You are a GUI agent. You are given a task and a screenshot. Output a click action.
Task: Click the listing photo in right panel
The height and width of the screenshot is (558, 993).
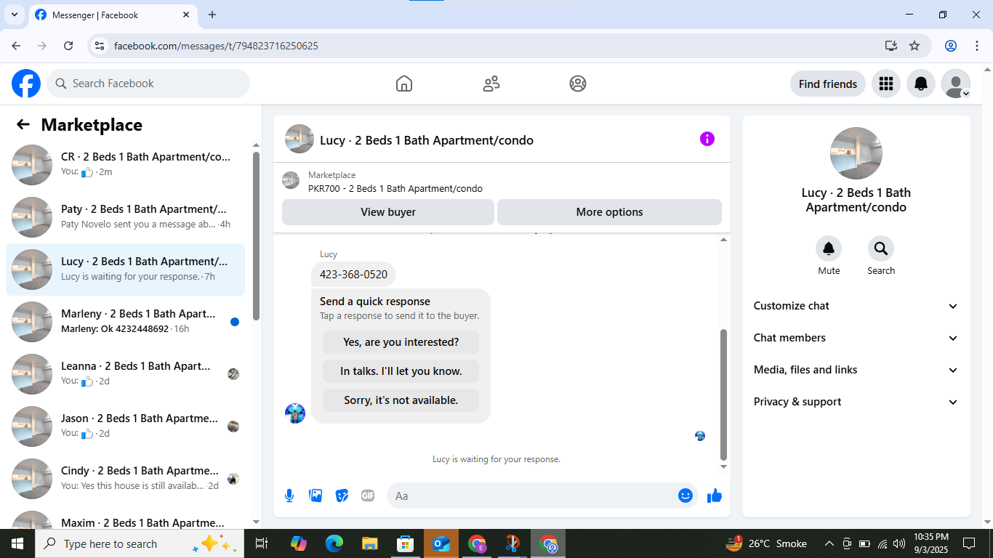tap(856, 153)
